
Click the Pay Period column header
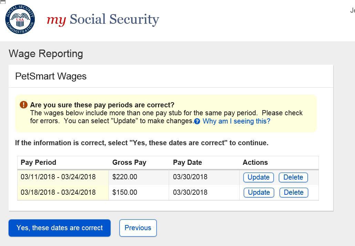pos(38,162)
